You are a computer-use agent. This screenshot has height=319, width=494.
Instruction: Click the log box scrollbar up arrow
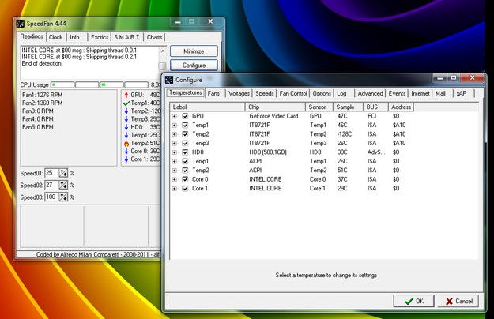pos(163,51)
